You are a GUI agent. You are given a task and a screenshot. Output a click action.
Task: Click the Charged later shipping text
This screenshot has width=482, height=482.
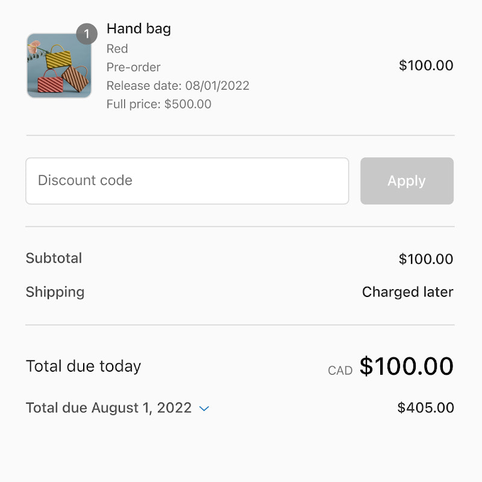[x=407, y=292]
